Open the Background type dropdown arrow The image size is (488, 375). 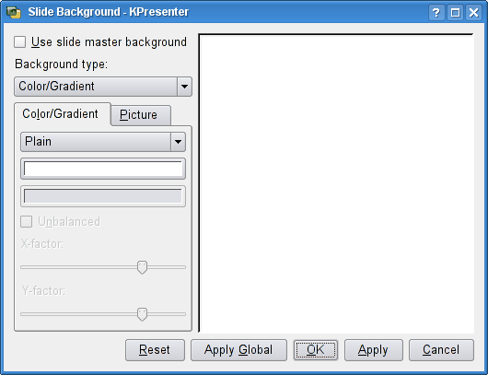pyautogui.click(x=184, y=87)
